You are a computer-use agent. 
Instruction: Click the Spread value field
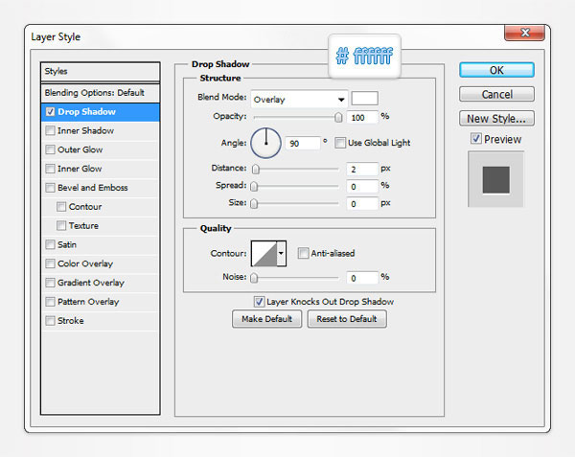362,186
